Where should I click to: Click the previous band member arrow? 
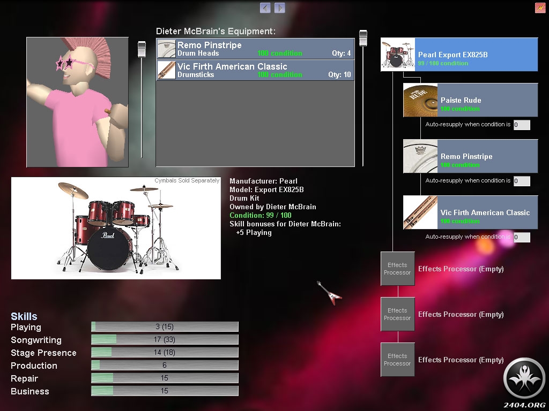click(x=265, y=7)
